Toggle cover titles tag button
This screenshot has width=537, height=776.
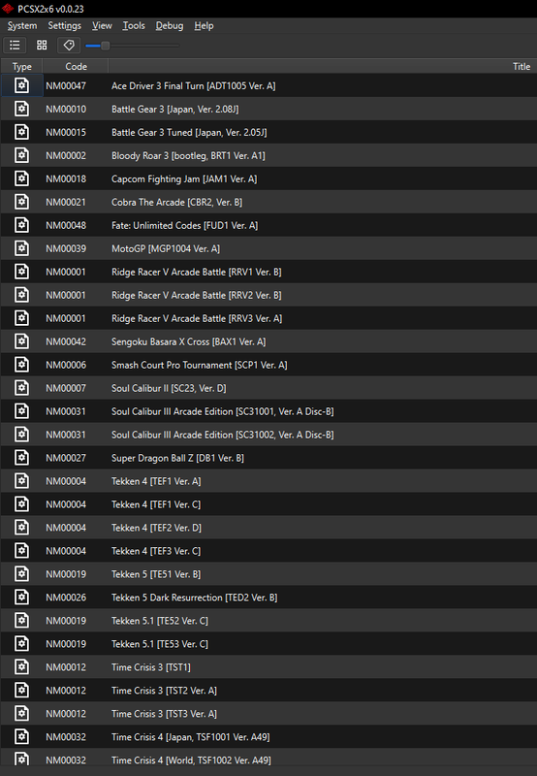pos(69,46)
